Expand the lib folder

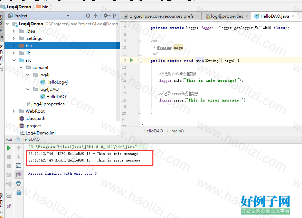click(x=14, y=53)
